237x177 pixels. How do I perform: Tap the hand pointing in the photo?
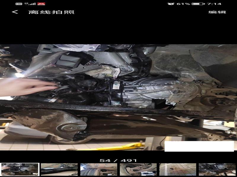tap(27, 86)
